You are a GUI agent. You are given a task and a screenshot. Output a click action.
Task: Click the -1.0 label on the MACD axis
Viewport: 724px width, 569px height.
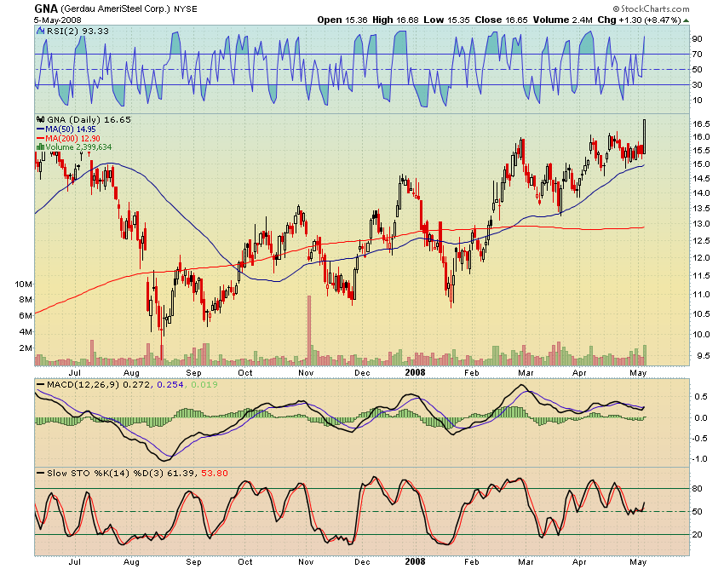point(699,459)
